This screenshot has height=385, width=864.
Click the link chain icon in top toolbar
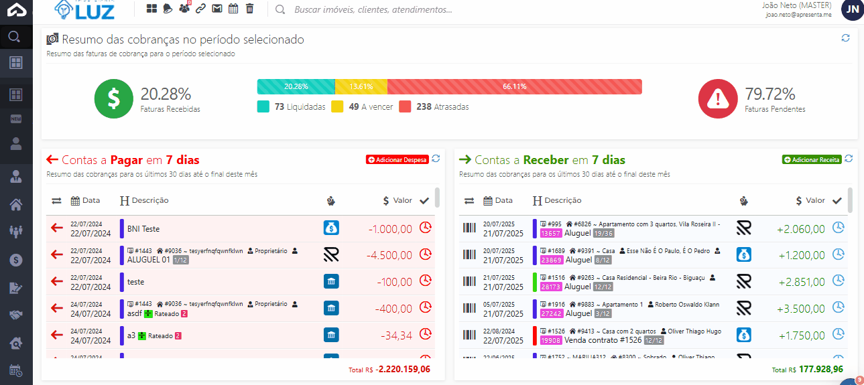(x=200, y=9)
